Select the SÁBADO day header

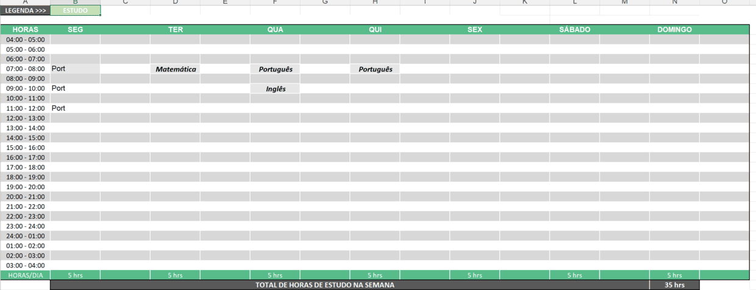coord(574,29)
